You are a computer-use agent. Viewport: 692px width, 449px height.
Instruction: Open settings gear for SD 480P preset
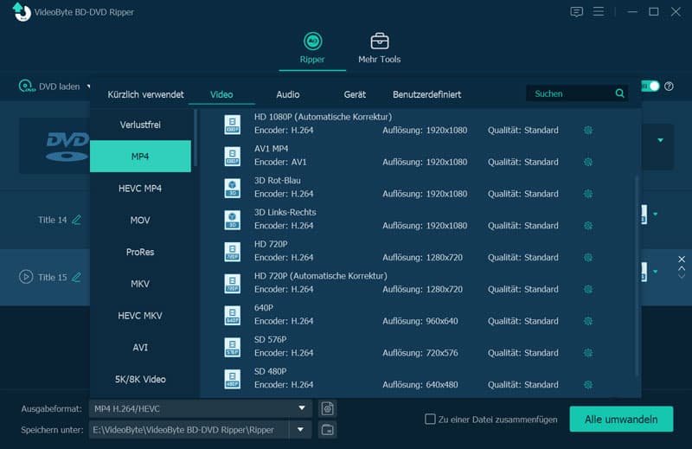click(x=588, y=385)
